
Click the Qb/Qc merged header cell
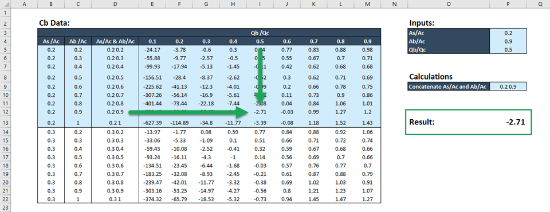260,33
